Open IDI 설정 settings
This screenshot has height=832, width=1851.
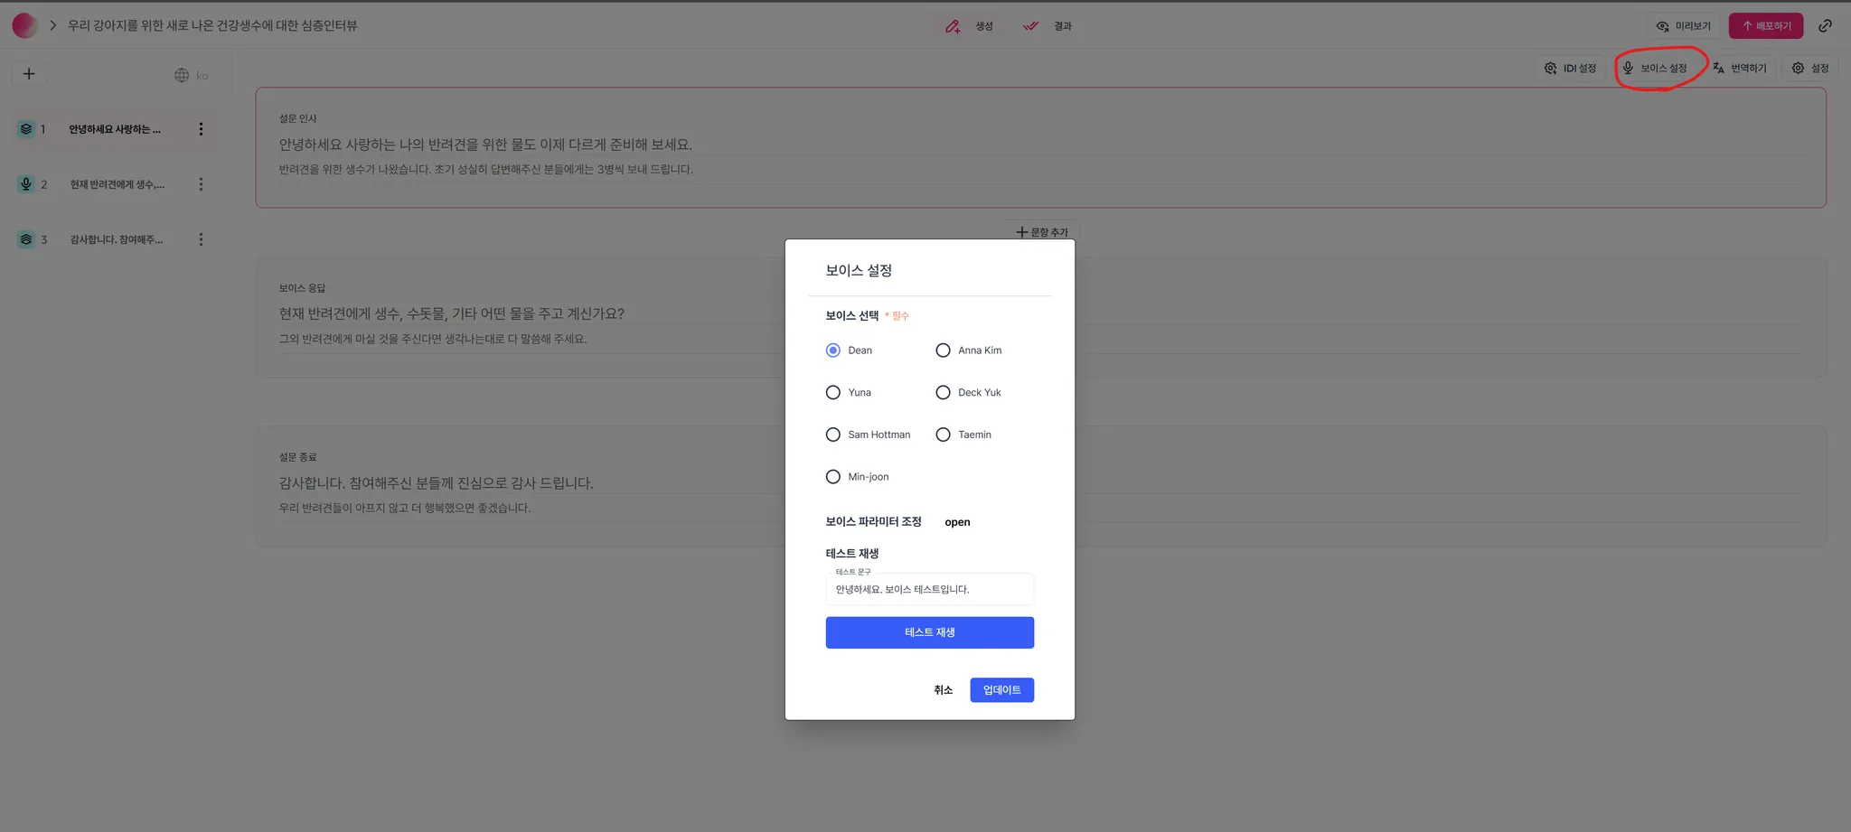pyautogui.click(x=1571, y=69)
